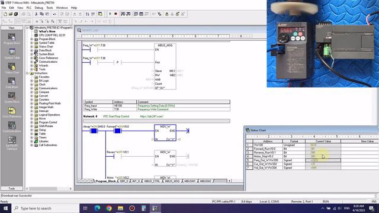Image resolution: width=379 pixels, height=213 pixels.
Task: Open Status Chart from the View sidebar
Action: [12, 69]
